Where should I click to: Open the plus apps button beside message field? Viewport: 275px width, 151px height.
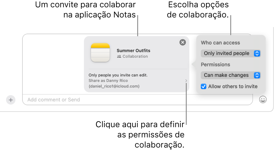point(11,100)
